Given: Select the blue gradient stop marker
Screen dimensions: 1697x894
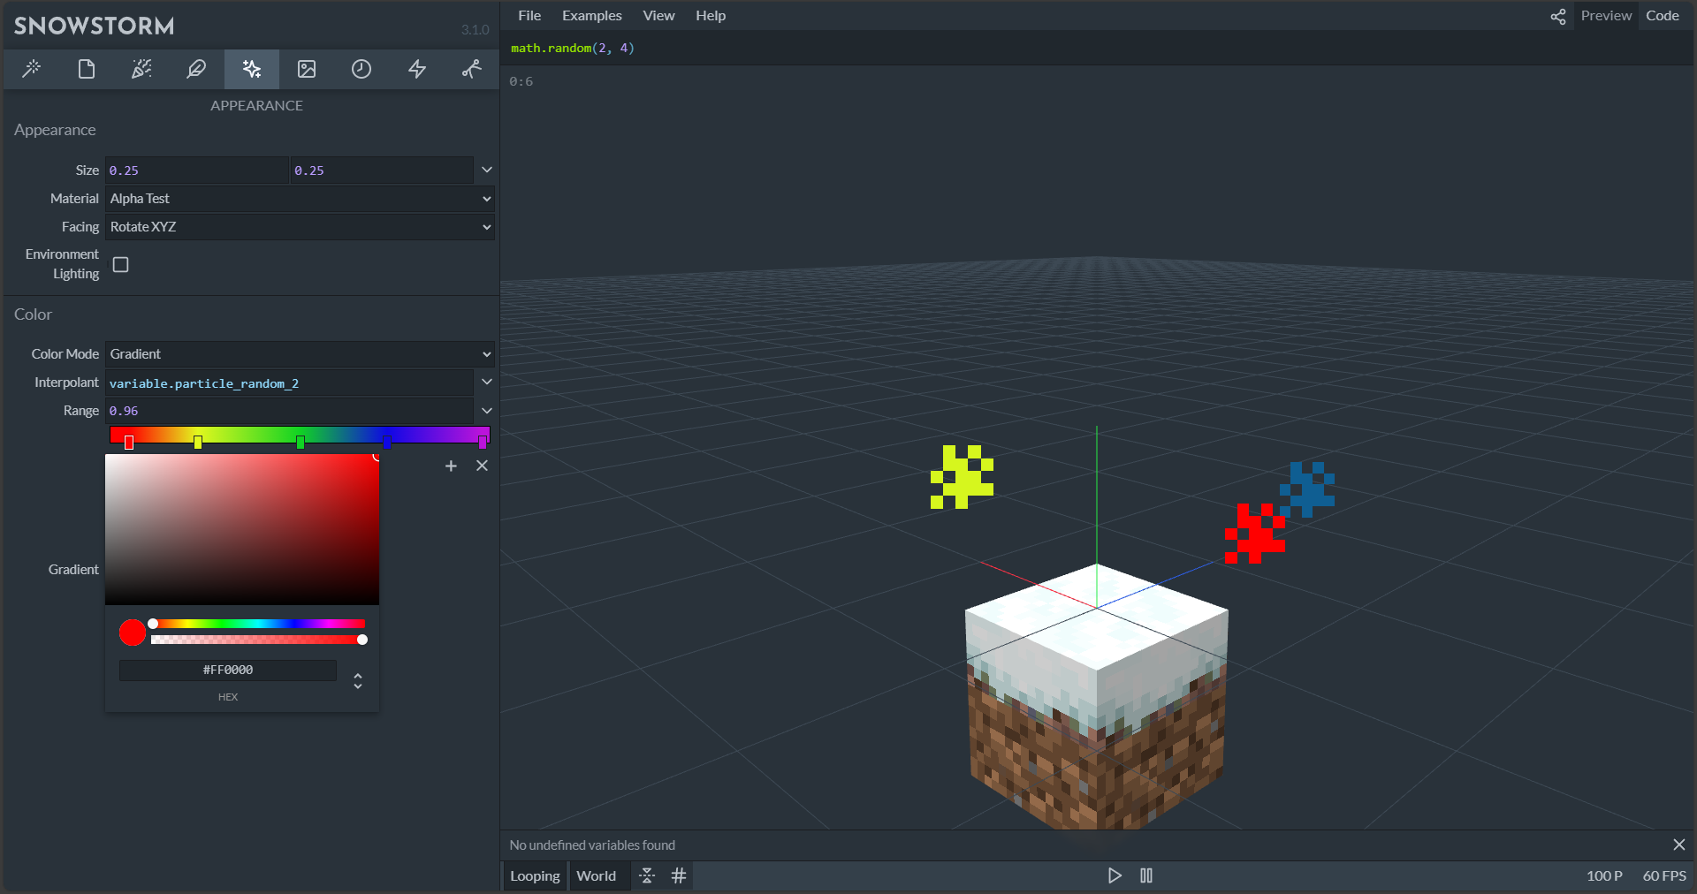Looking at the screenshot, I should tap(386, 442).
